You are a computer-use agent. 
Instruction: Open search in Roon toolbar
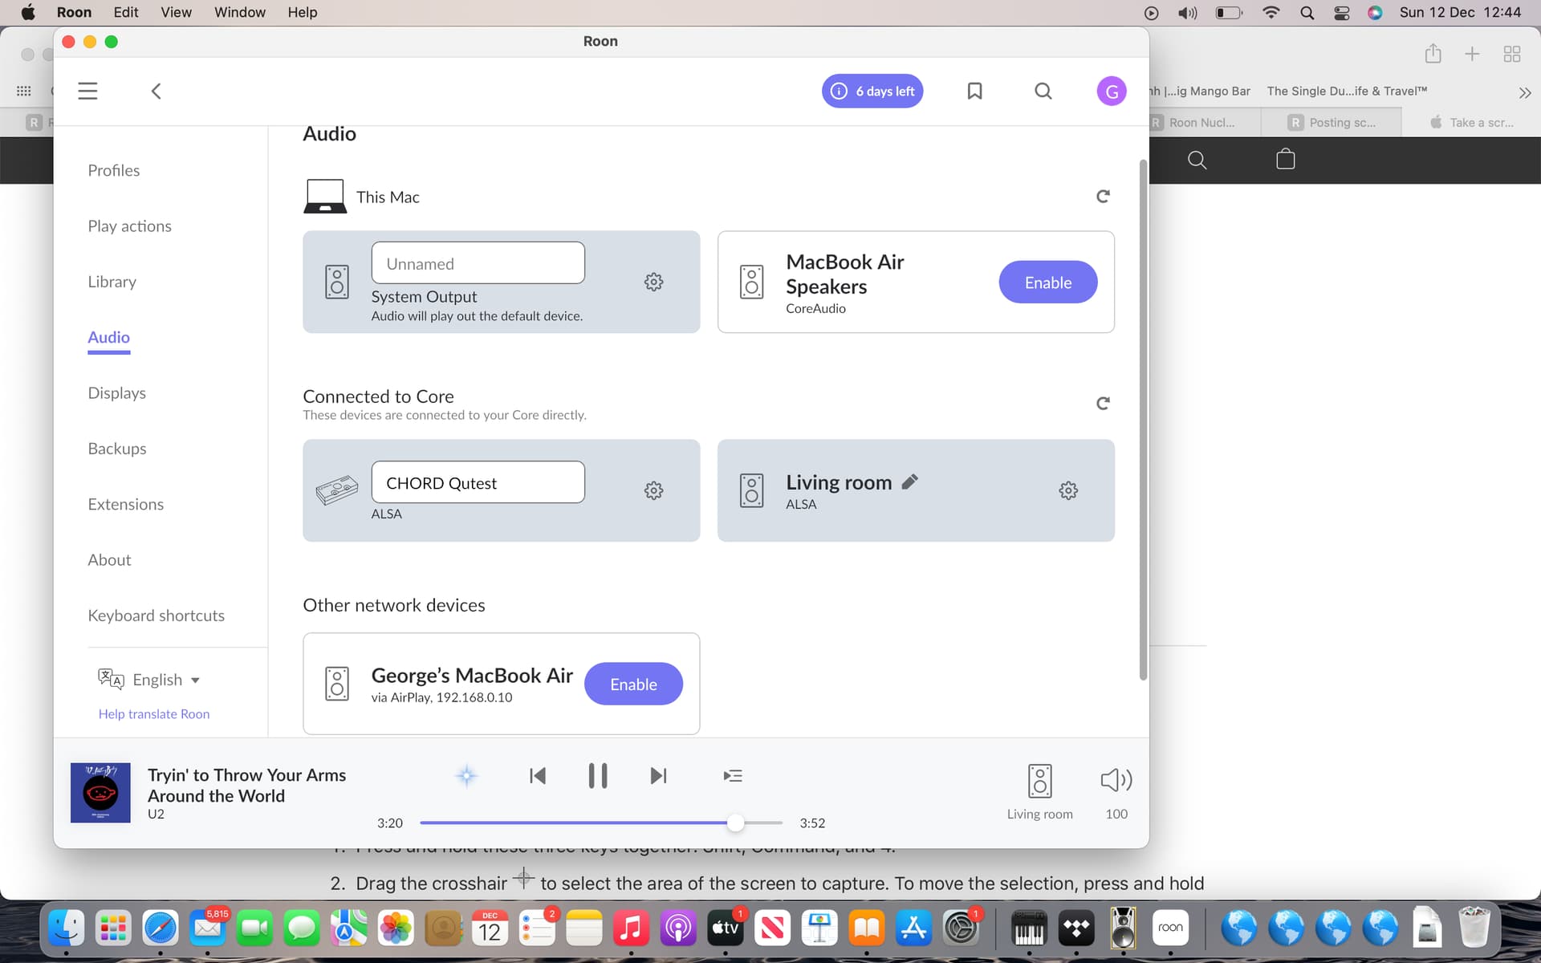[x=1043, y=91]
